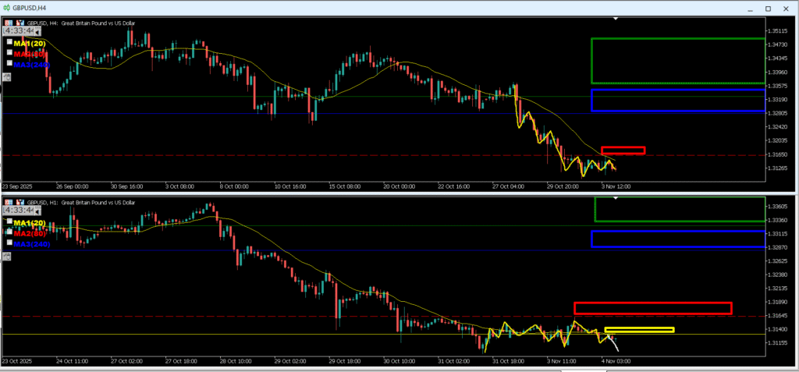
Task: Click the small red rectangle in H4 chart
Action: pos(623,151)
